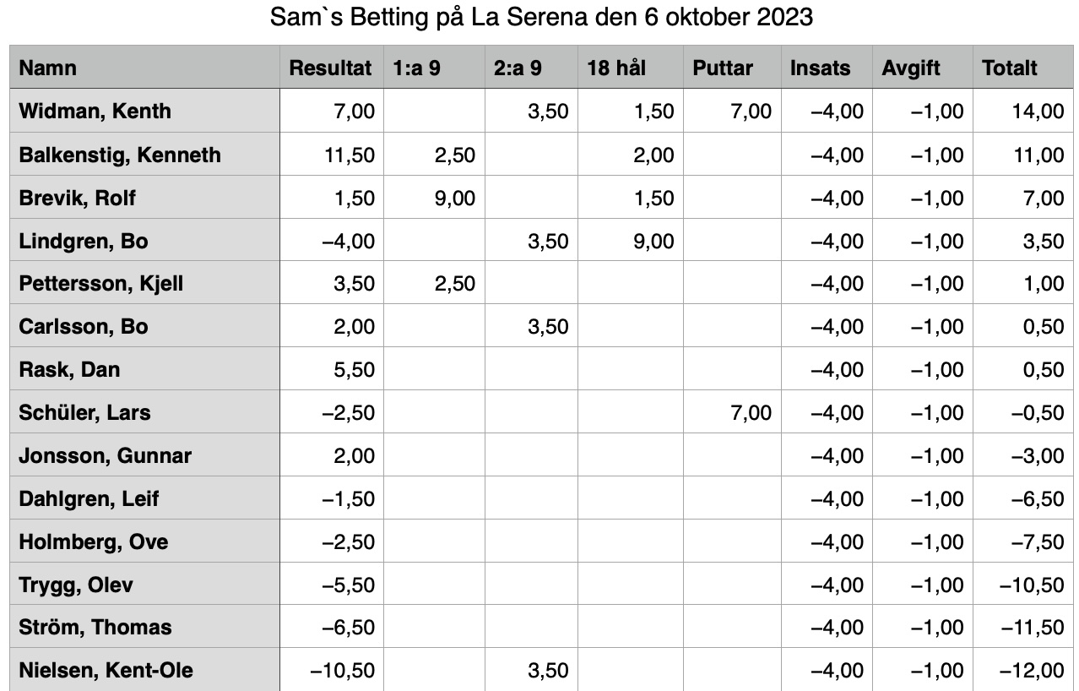Select the Widman, Kenth name cell
The width and height of the screenshot is (1079, 691).
point(144,111)
